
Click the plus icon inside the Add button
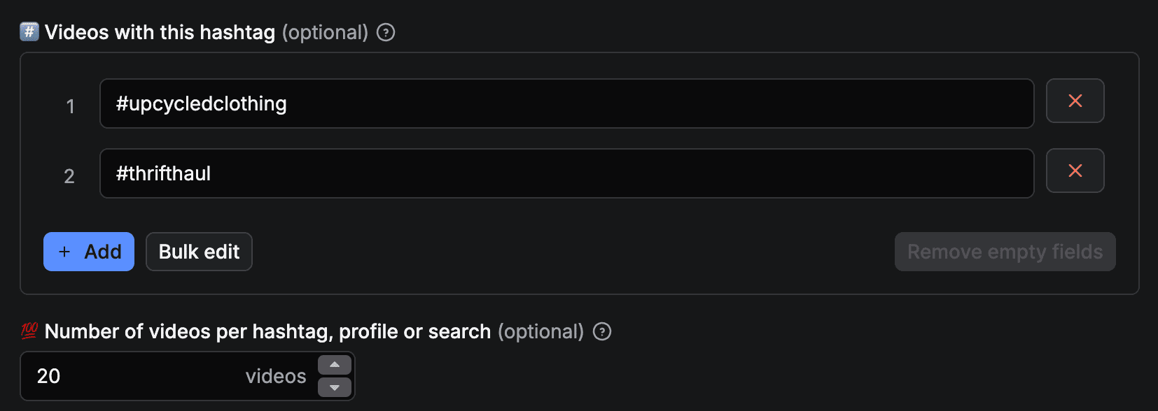click(64, 252)
